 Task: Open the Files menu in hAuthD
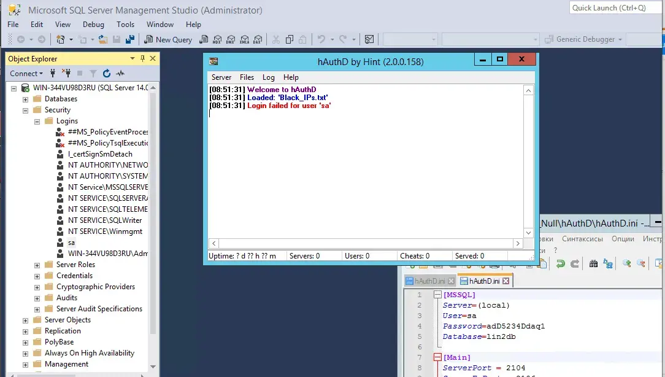247,77
